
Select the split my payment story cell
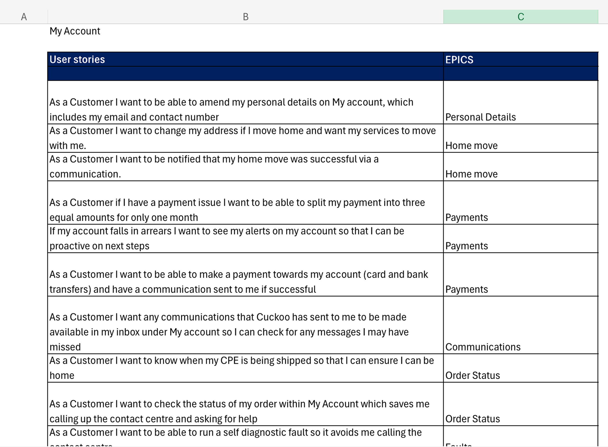click(237, 210)
